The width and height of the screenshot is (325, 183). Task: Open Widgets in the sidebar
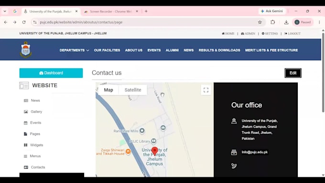33,145
